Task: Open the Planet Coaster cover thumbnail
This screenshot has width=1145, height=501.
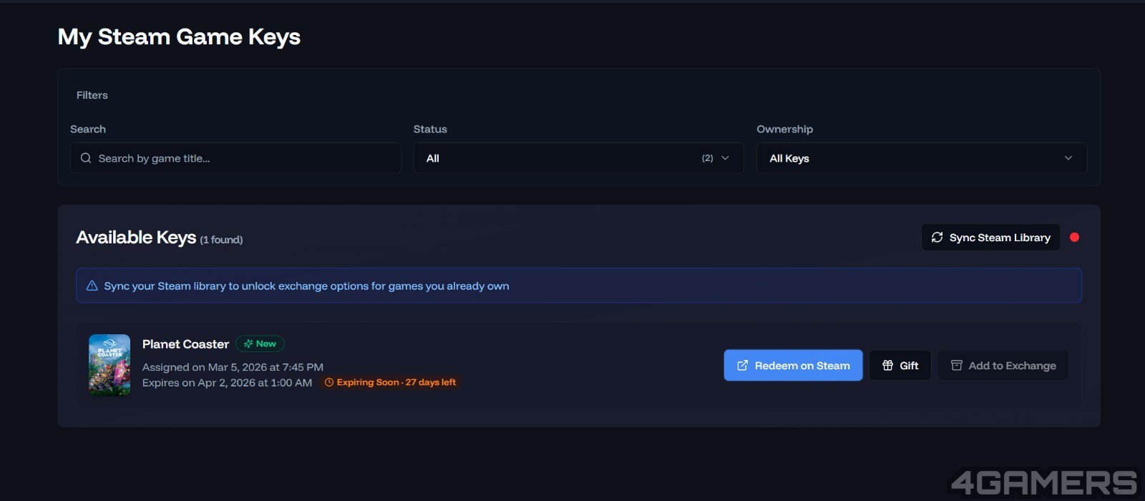Action: pyautogui.click(x=109, y=365)
